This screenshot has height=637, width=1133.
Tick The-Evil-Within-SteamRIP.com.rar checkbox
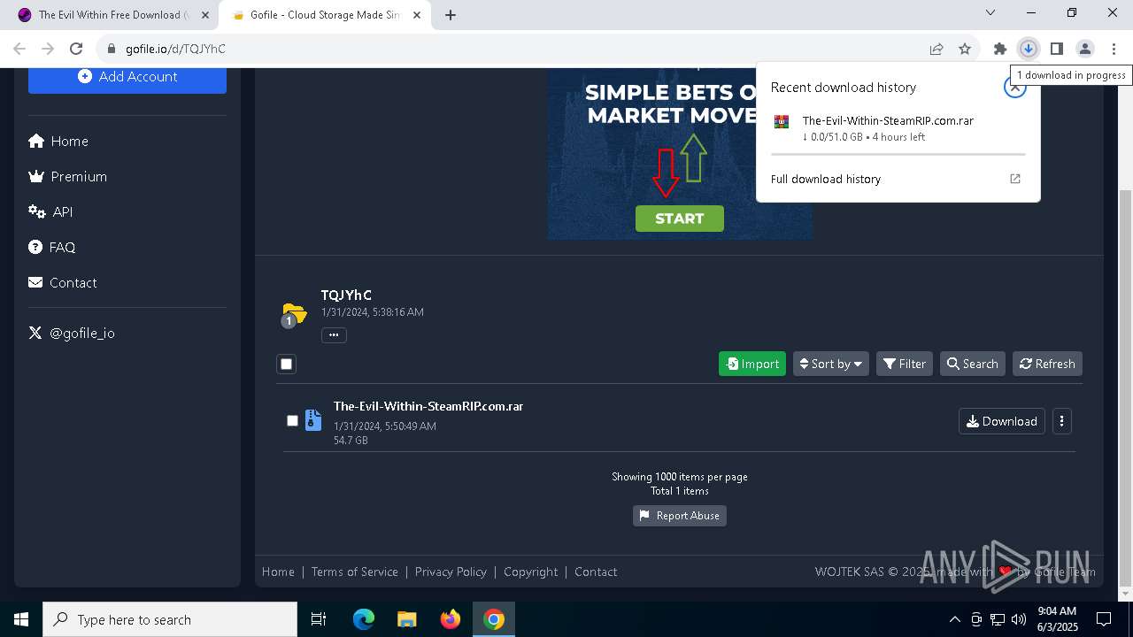[x=292, y=420]
